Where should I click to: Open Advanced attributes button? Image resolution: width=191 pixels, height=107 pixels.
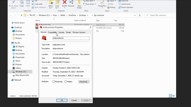coord(84,82)
